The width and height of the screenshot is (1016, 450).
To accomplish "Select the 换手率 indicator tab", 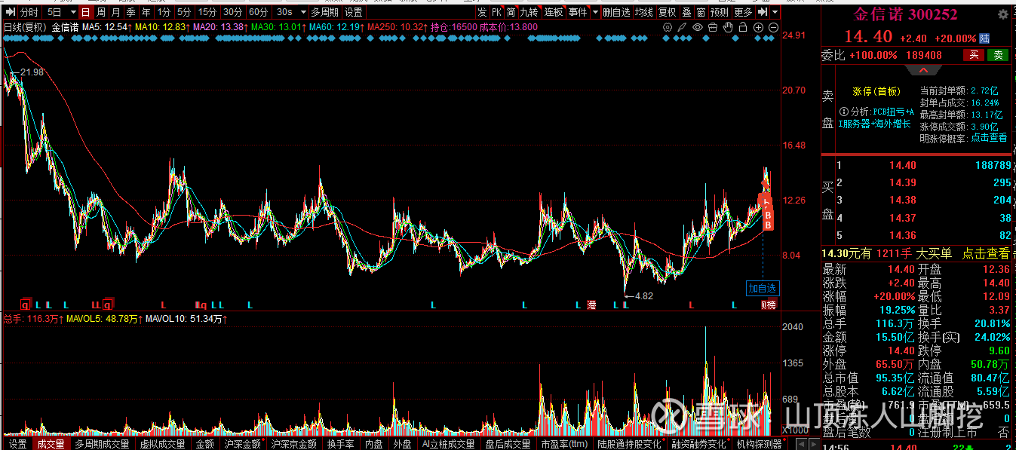I will click(x=340, y=444).
